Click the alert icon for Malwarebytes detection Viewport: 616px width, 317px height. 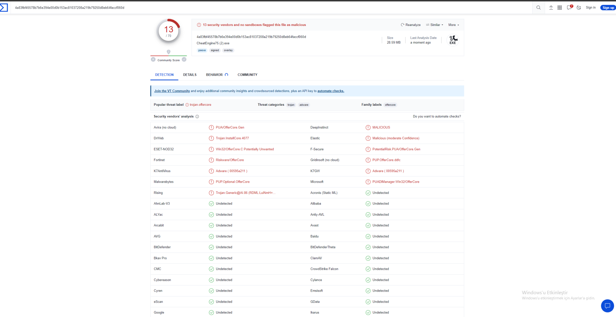[211, 182]
